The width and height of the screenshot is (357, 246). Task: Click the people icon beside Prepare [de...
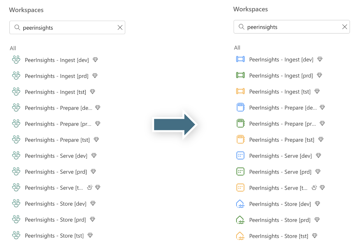16,108
